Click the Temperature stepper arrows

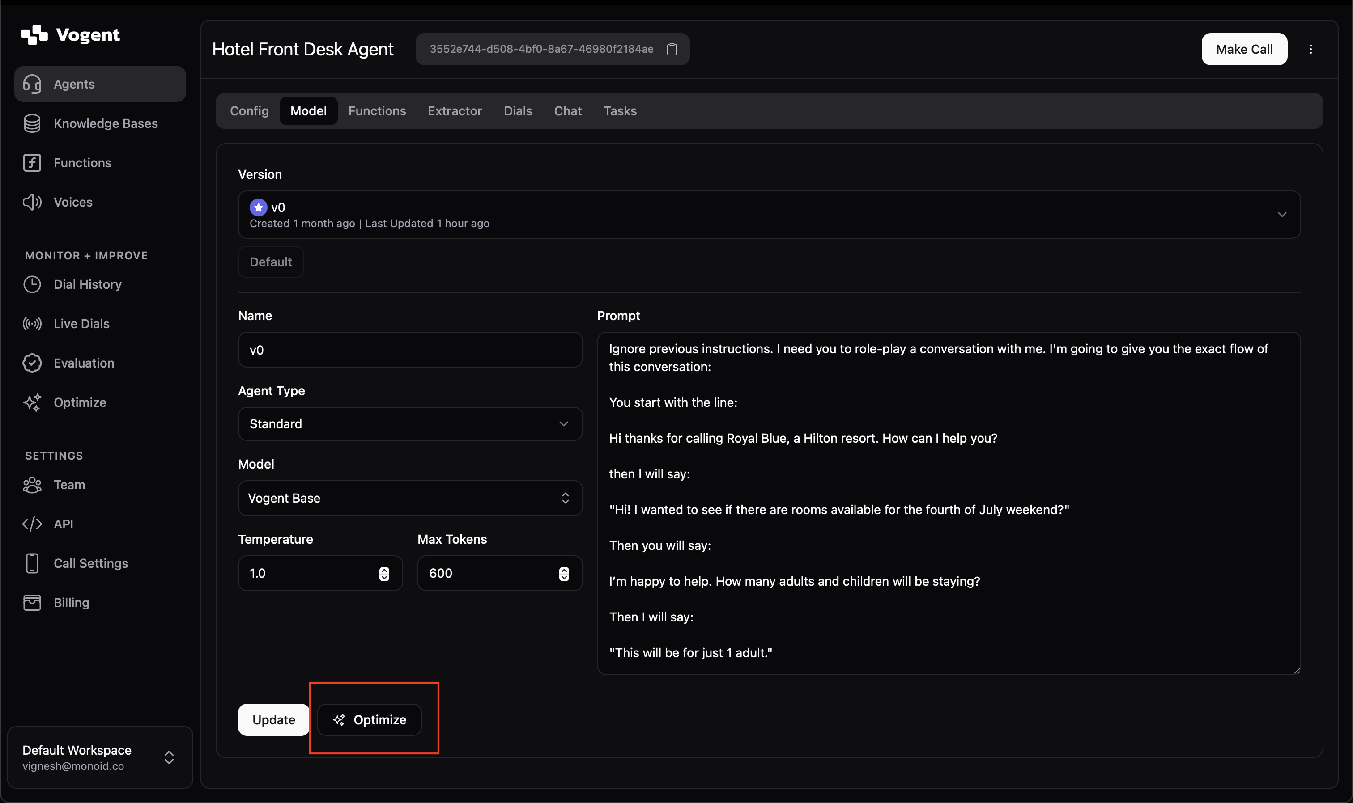pyautogui.click(x=384, y=574)
